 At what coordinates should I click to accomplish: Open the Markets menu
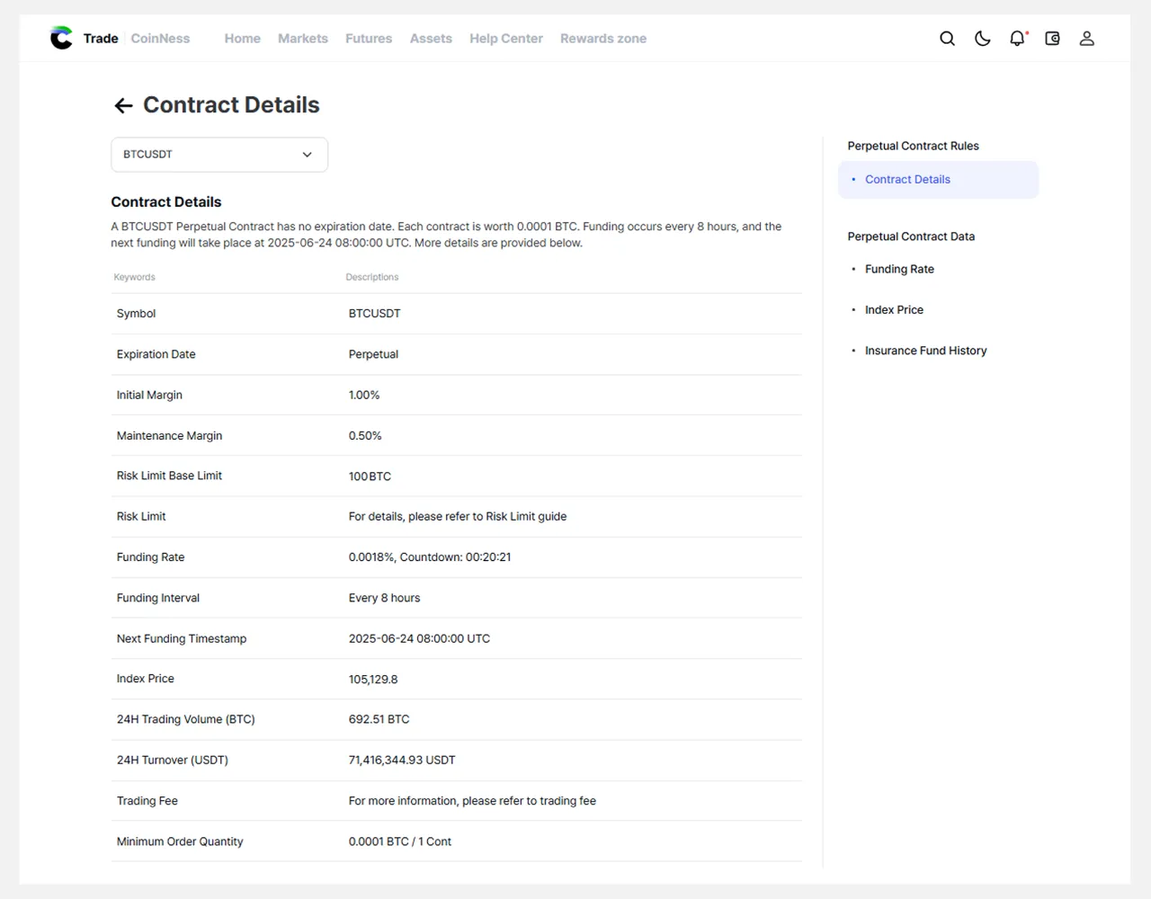pyautogui.click(x=302, y=39)
